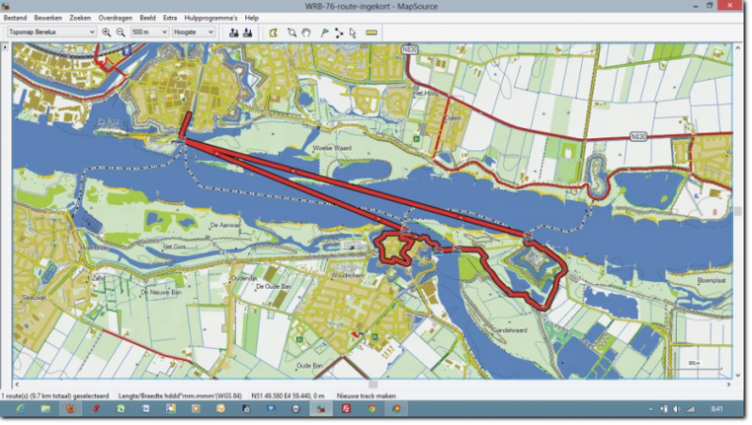Image resolution: width=752 pixels, height=425 pixels.
Task: Click the Zoom Out magnifier icon
Action: (x=119, y=32)
